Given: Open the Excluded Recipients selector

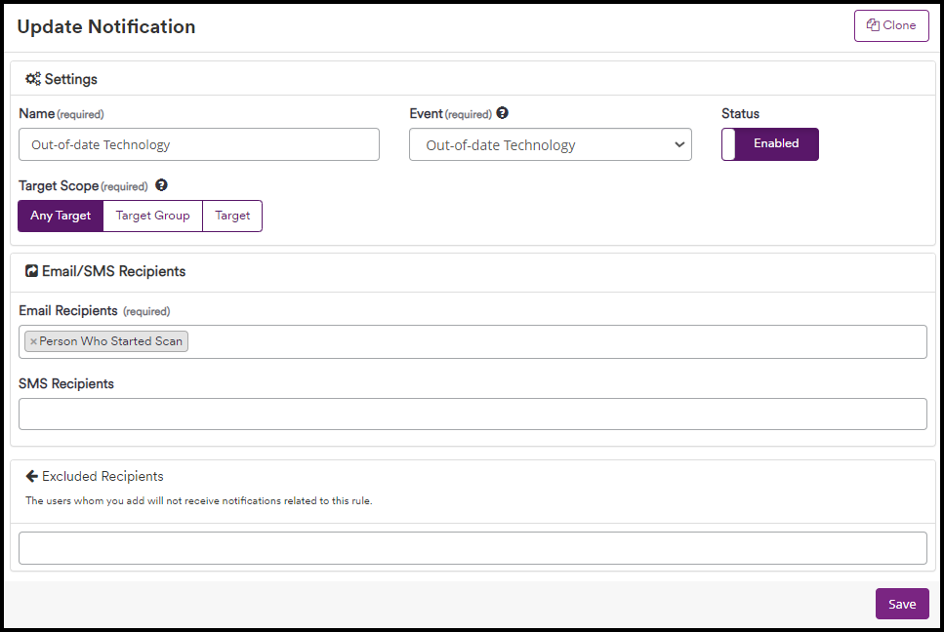Looking at the screenshot, I should click(472, 547).
